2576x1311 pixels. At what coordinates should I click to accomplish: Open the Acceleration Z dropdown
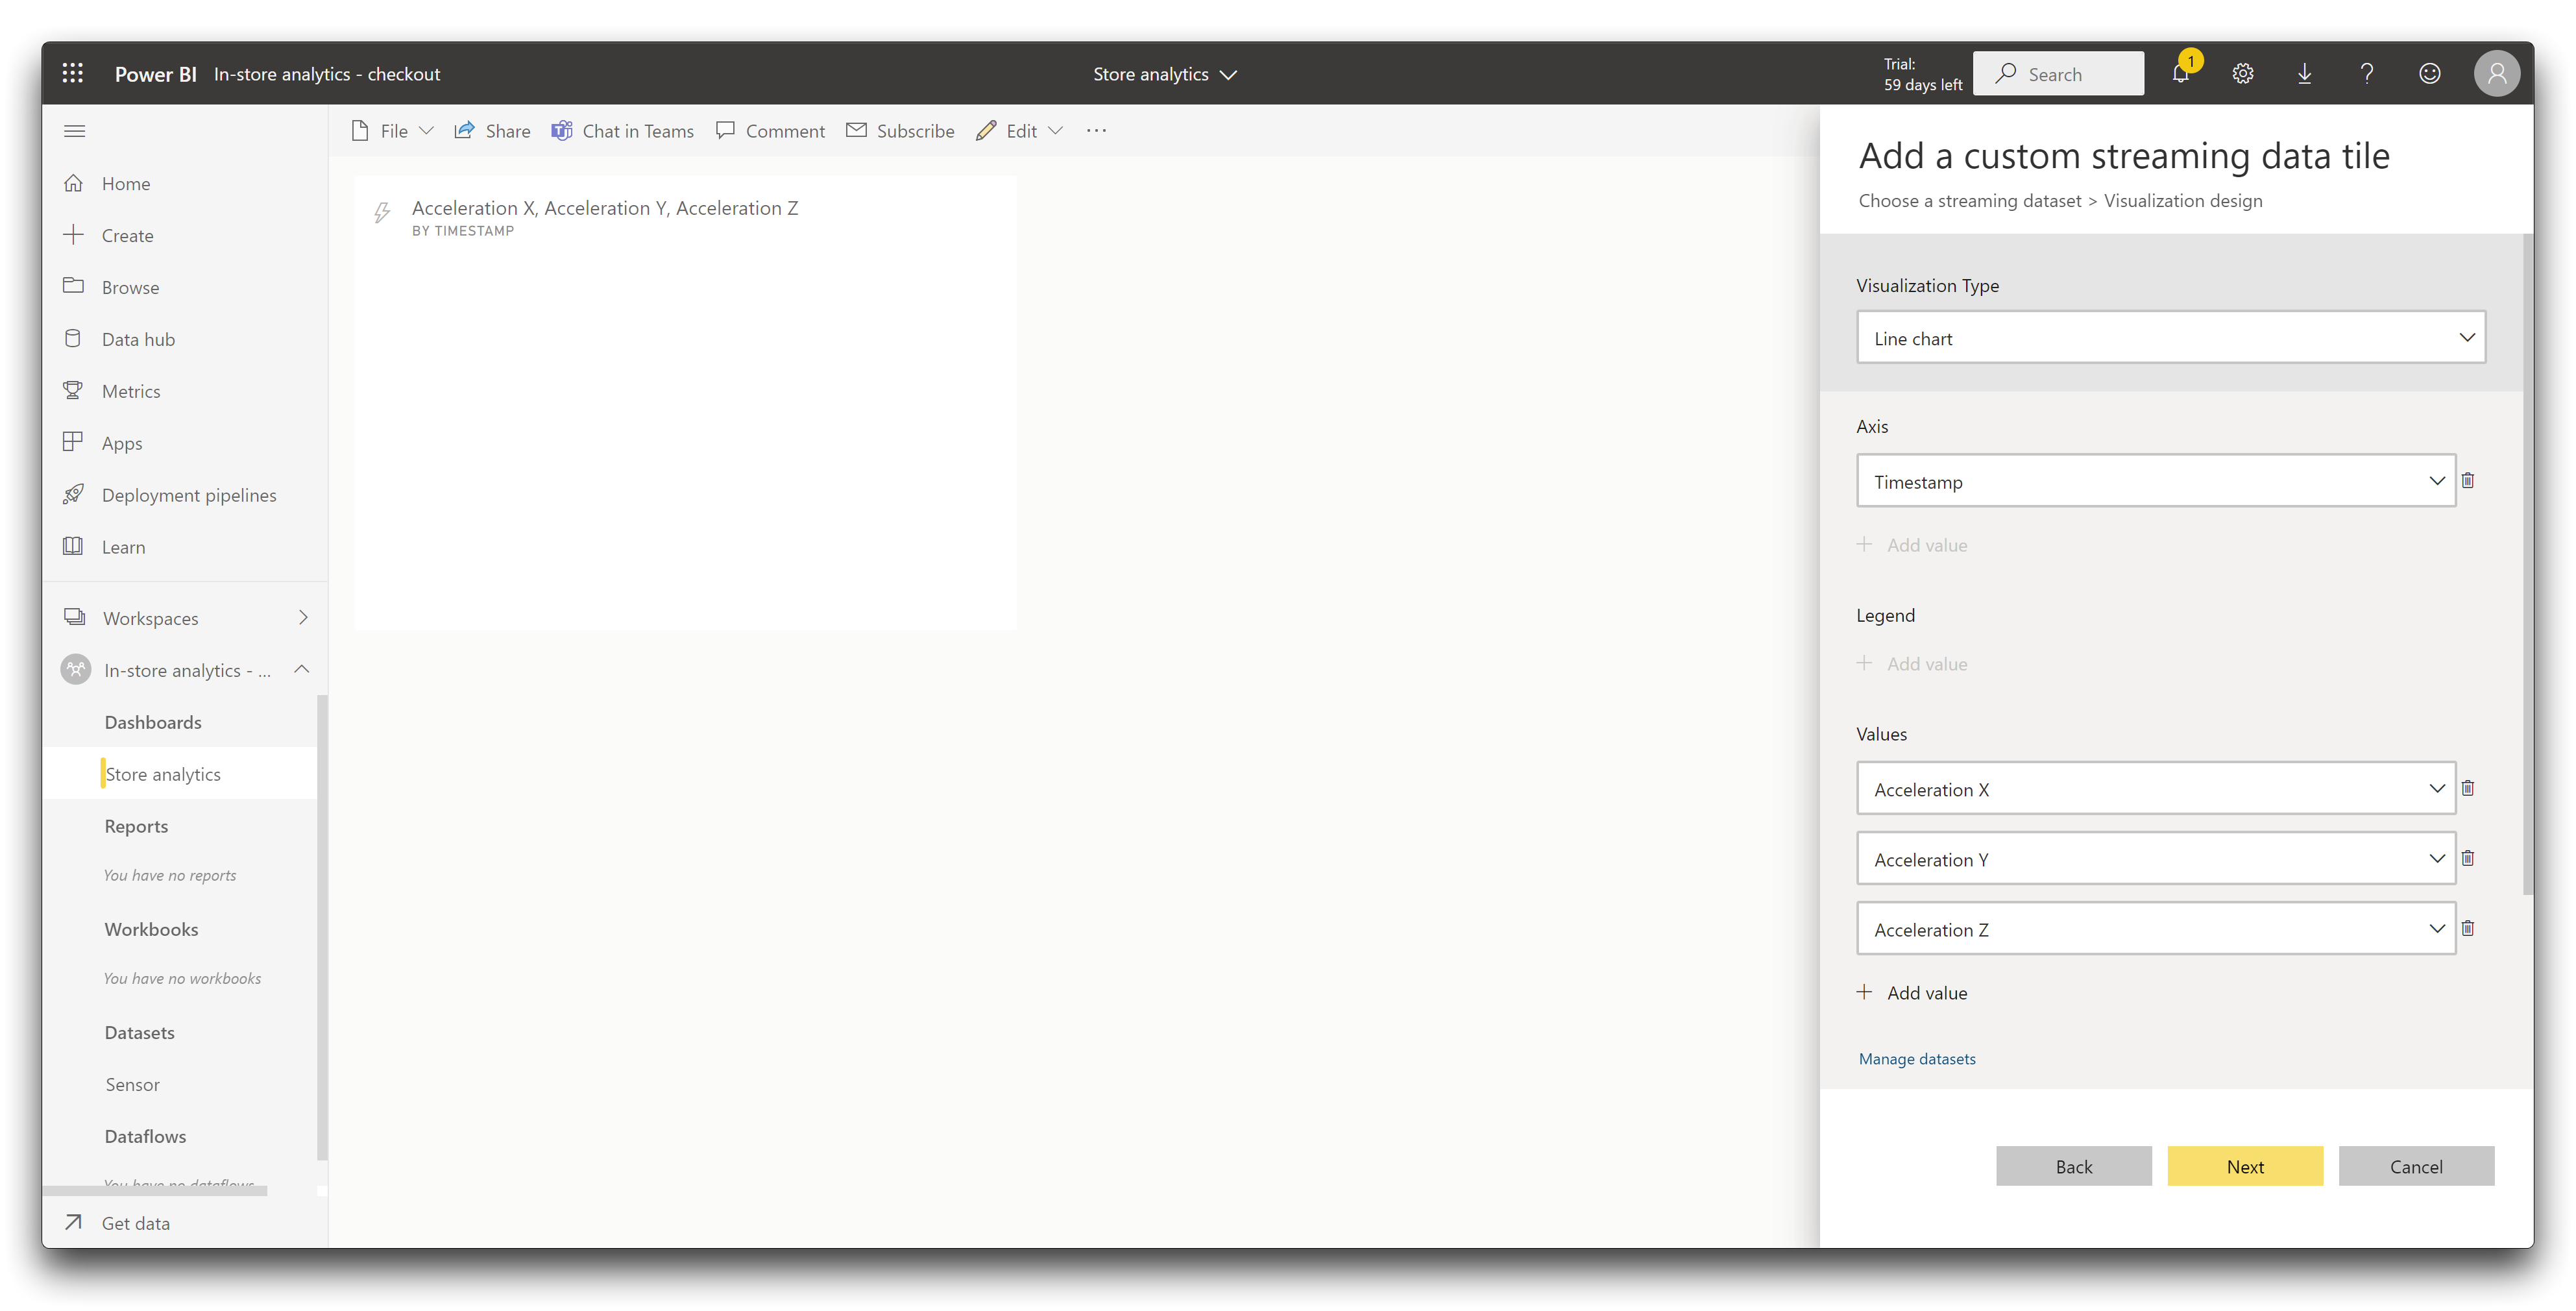(x=2156, y=929)
